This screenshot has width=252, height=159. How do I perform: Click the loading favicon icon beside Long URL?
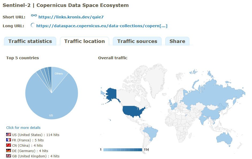(33, 25)
